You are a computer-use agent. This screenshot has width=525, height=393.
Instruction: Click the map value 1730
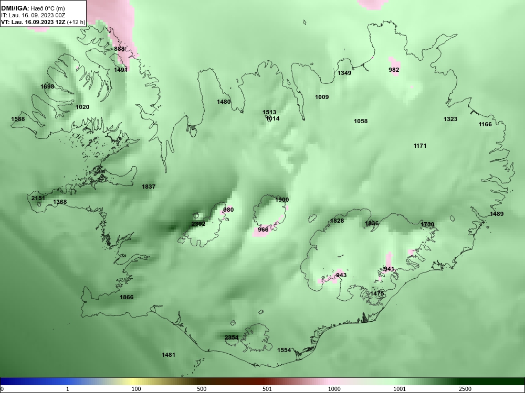(427, 225)
